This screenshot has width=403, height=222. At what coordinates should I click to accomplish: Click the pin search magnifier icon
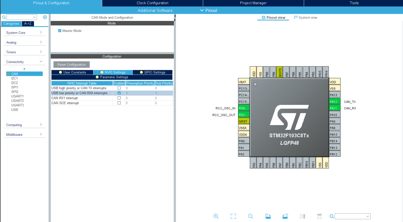332,216
